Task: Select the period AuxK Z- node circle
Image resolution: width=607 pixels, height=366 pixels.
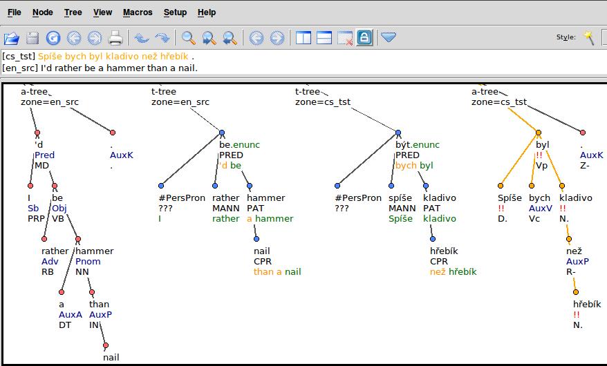Action: 583,133
